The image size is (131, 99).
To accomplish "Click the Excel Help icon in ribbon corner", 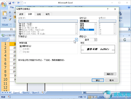I will 129,7.
